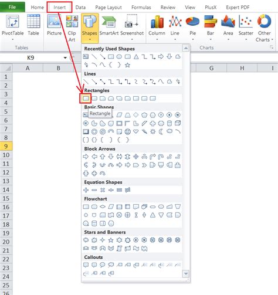This screenshot has width=278, height=295.
Task: Pick the Donut basic shape
Action: 94,131
